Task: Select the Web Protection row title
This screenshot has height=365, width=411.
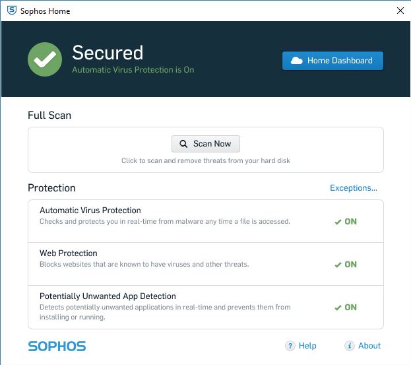Action: point(69,253)
